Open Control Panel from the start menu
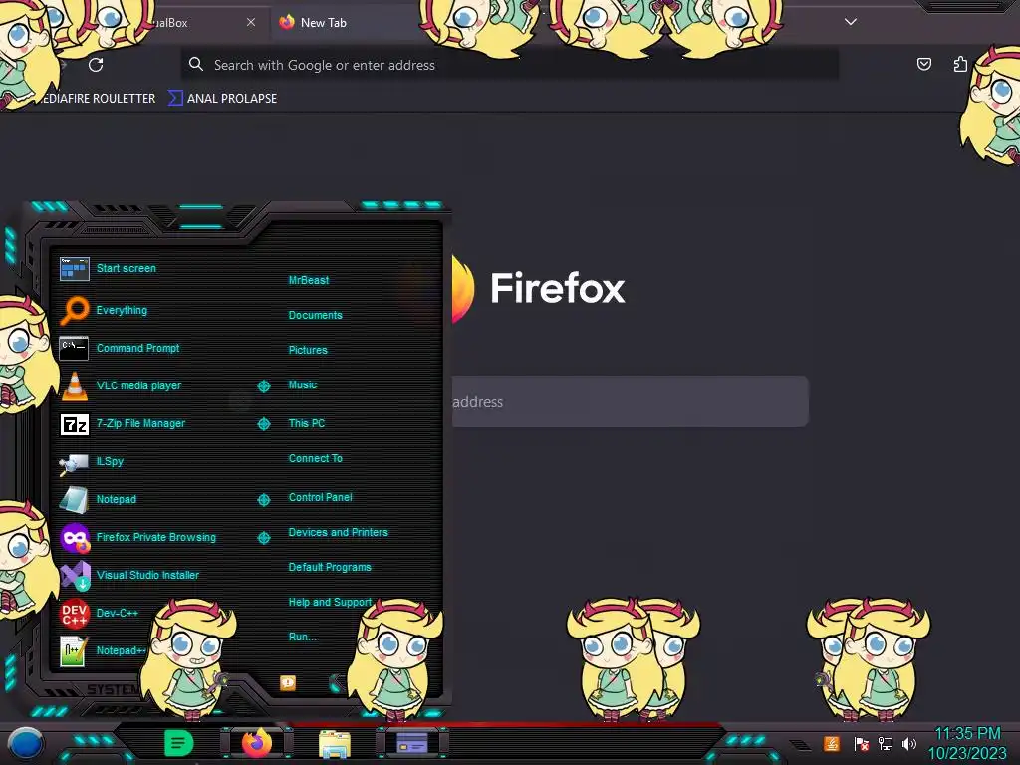 point(320,498)
